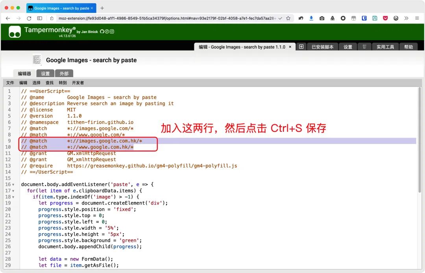Screen dimensions: 425x273
Task: Switch to the 外部 sub-tab
Action: (x=64, y=74)
